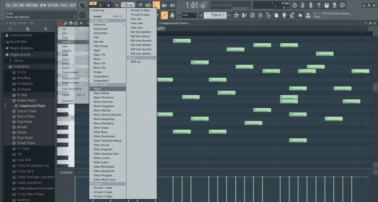Click the stop button in the transport
Screen dimensions: 378x202
pos(108,5)
